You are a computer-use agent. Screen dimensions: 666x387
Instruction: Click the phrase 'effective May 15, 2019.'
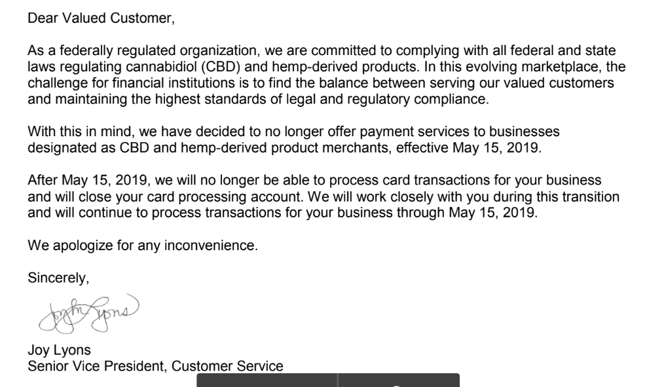469,148
